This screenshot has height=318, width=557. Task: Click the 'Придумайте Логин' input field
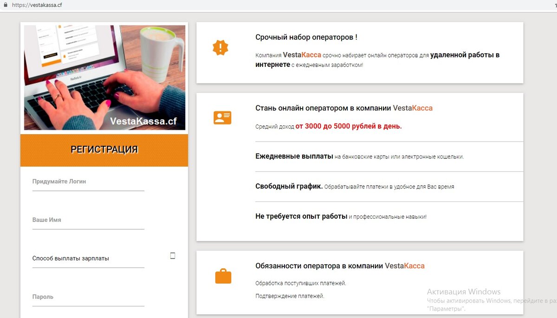[88, 182]
